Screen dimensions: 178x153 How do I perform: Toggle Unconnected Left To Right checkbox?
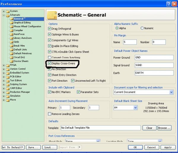(73, 80)
